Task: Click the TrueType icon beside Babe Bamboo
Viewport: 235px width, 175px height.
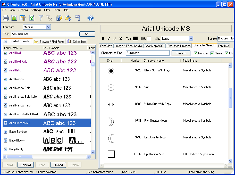Action: (6, 132)
